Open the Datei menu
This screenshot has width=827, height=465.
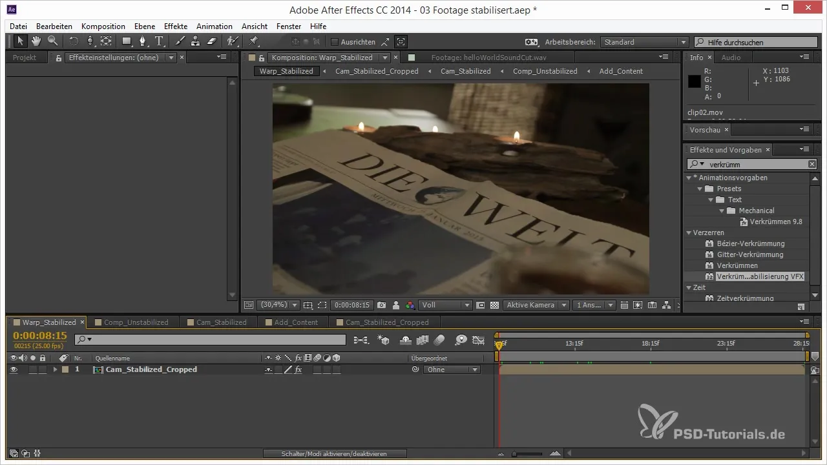19,26
